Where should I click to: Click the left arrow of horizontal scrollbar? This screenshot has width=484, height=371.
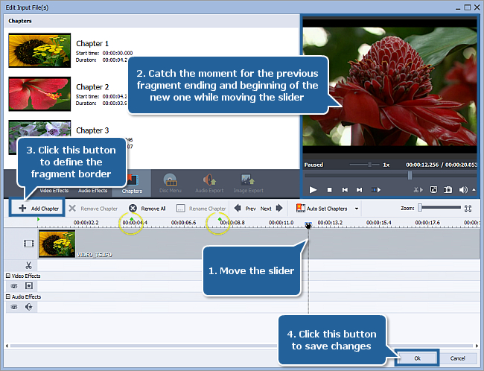point(7,346)
